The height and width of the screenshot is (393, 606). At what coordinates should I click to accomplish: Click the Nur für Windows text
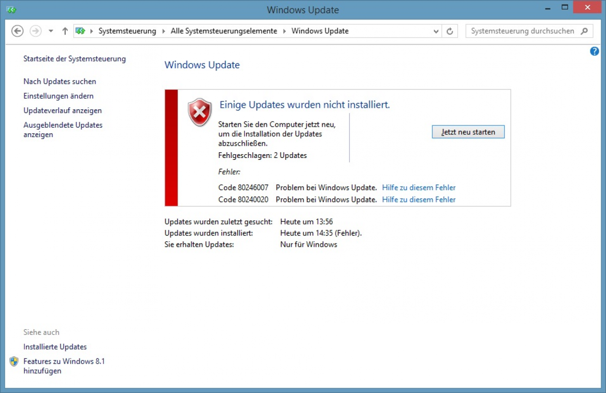(309, 245)
